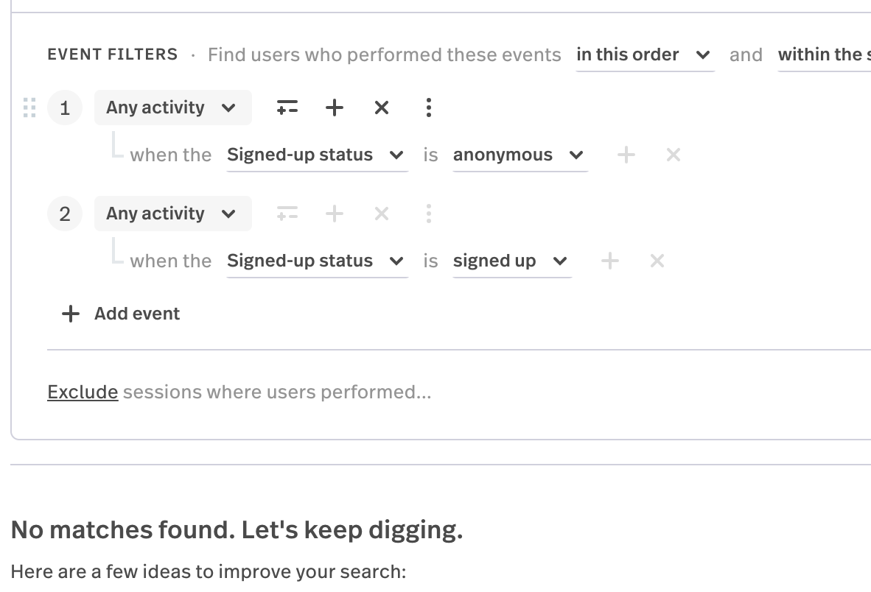Image resolution: width=871 pixels, height=592 pixels.
Task: Delete the anonymous status condition
Action: [x=673, y=155]
